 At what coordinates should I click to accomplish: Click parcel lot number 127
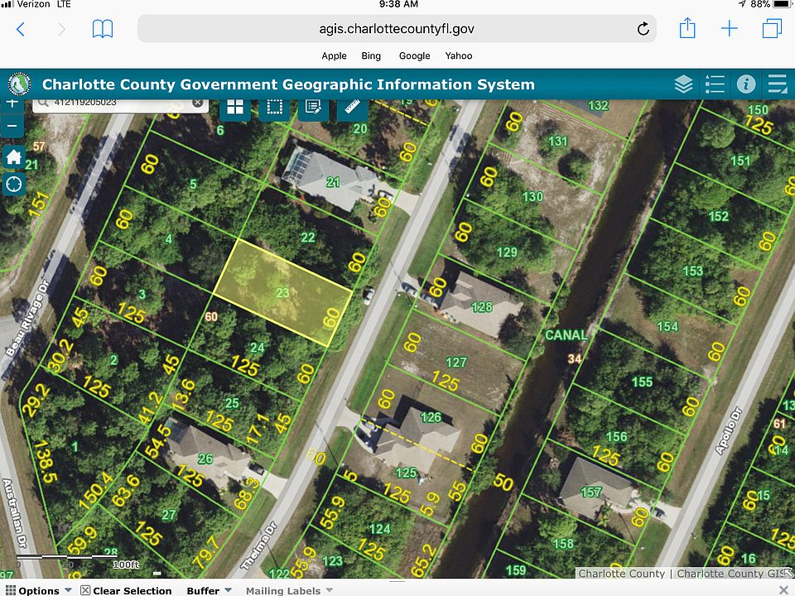pos(455,363)
